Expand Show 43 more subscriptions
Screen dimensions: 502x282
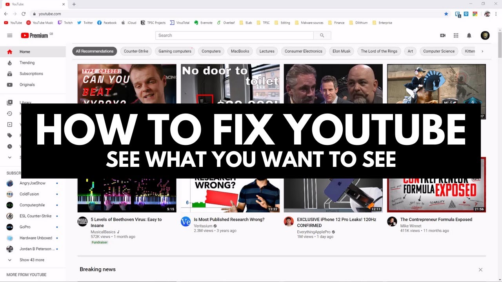[33, 260]
